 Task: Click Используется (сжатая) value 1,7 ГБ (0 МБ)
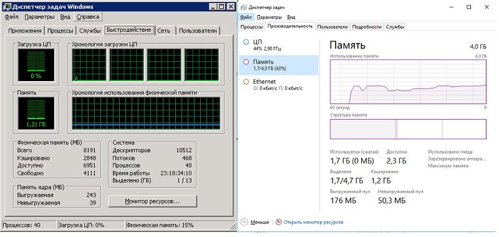coord(352,161)
